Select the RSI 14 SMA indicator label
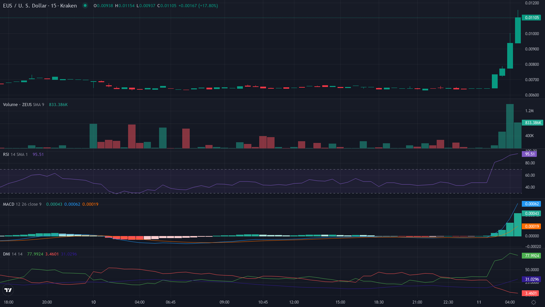The width and height of the screenshot is (545, 307). 15,154
